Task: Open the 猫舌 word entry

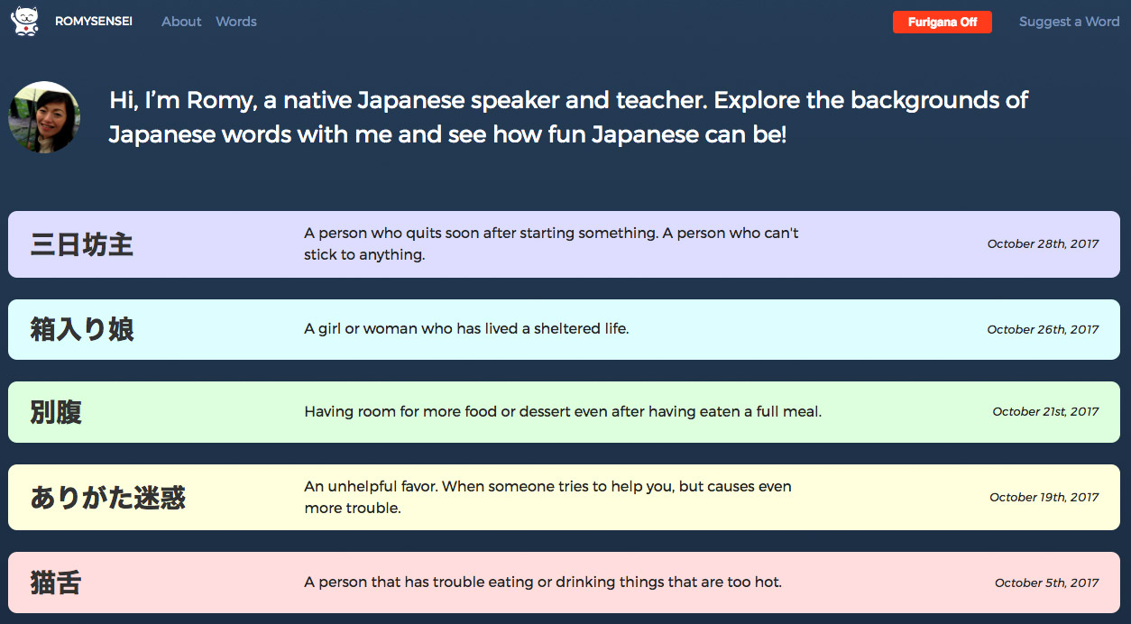Action: 564,583
